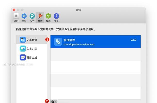Open the 通用 general preferences tab
The height and width of the screenshot is (103, 157).
16,18
